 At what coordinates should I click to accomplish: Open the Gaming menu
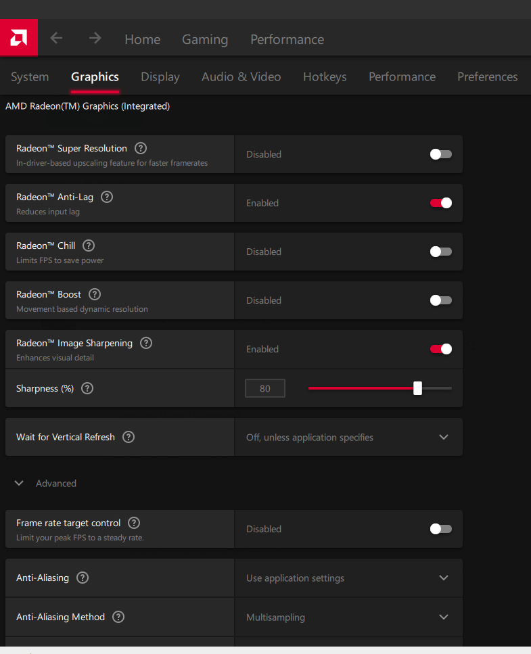205,39
